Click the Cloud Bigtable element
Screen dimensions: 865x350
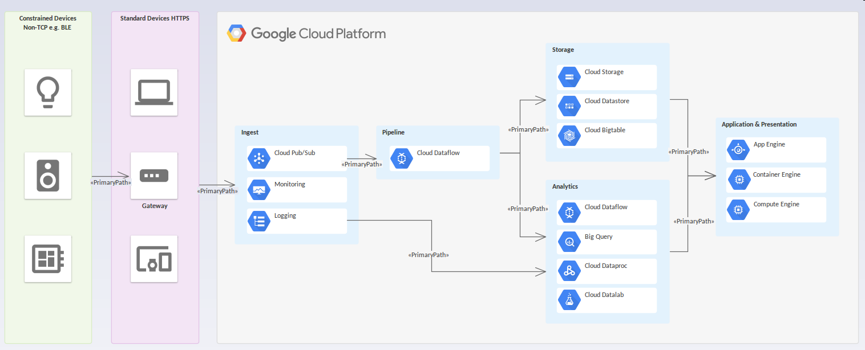click(x=607, y=135)
